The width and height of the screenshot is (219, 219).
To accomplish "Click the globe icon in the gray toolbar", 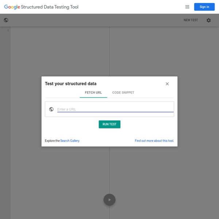I will click(6, 20).
